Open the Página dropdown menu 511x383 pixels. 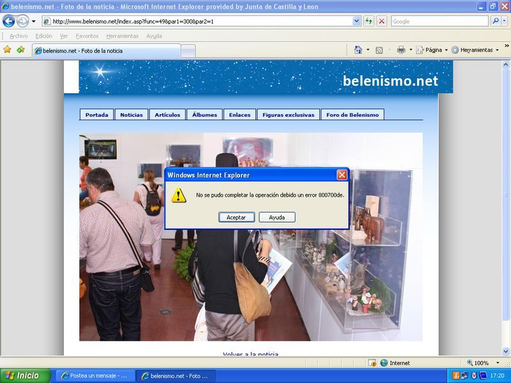pyautogui.click(x=432, y=50)
